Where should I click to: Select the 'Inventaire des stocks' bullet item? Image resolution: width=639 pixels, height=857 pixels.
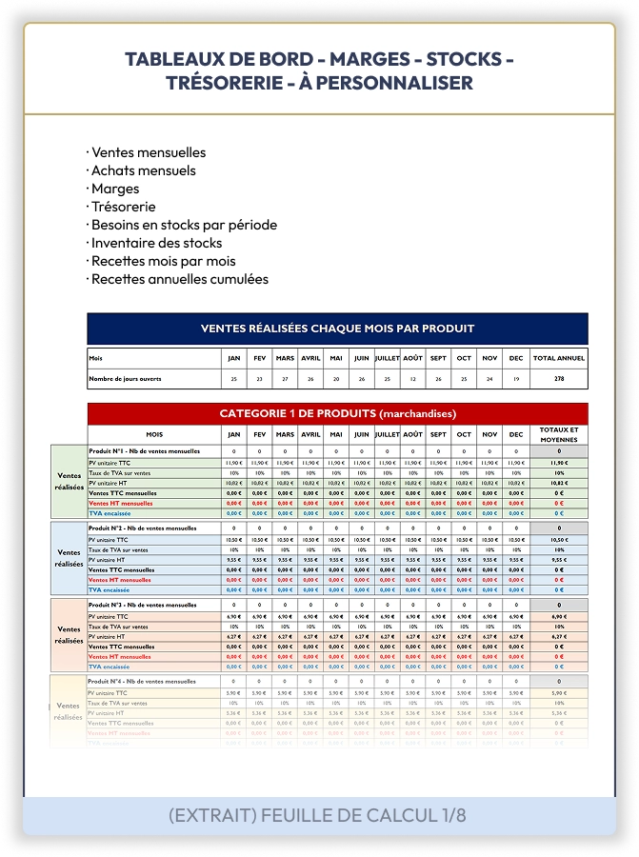[156, 243]
